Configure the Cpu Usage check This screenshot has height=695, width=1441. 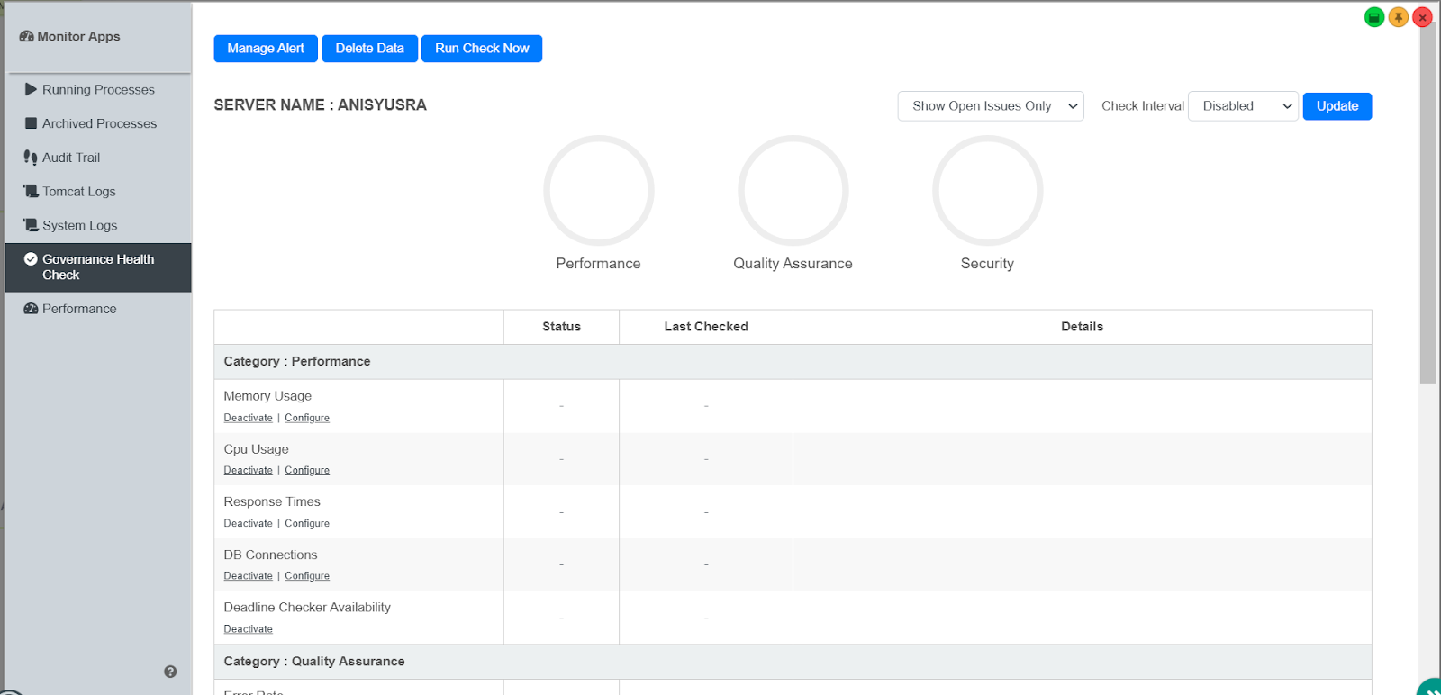pyautogui.click(x=307, y=470)
